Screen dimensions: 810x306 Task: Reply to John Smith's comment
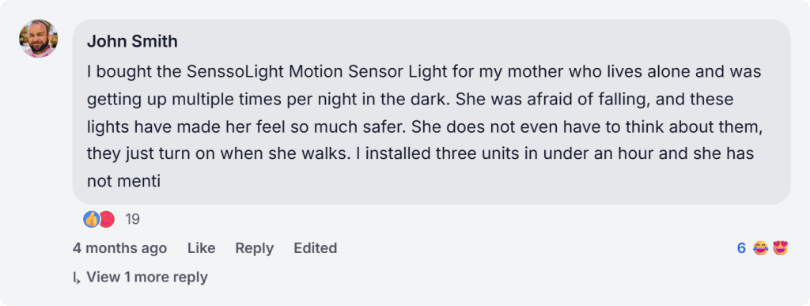tap(255, 248)
